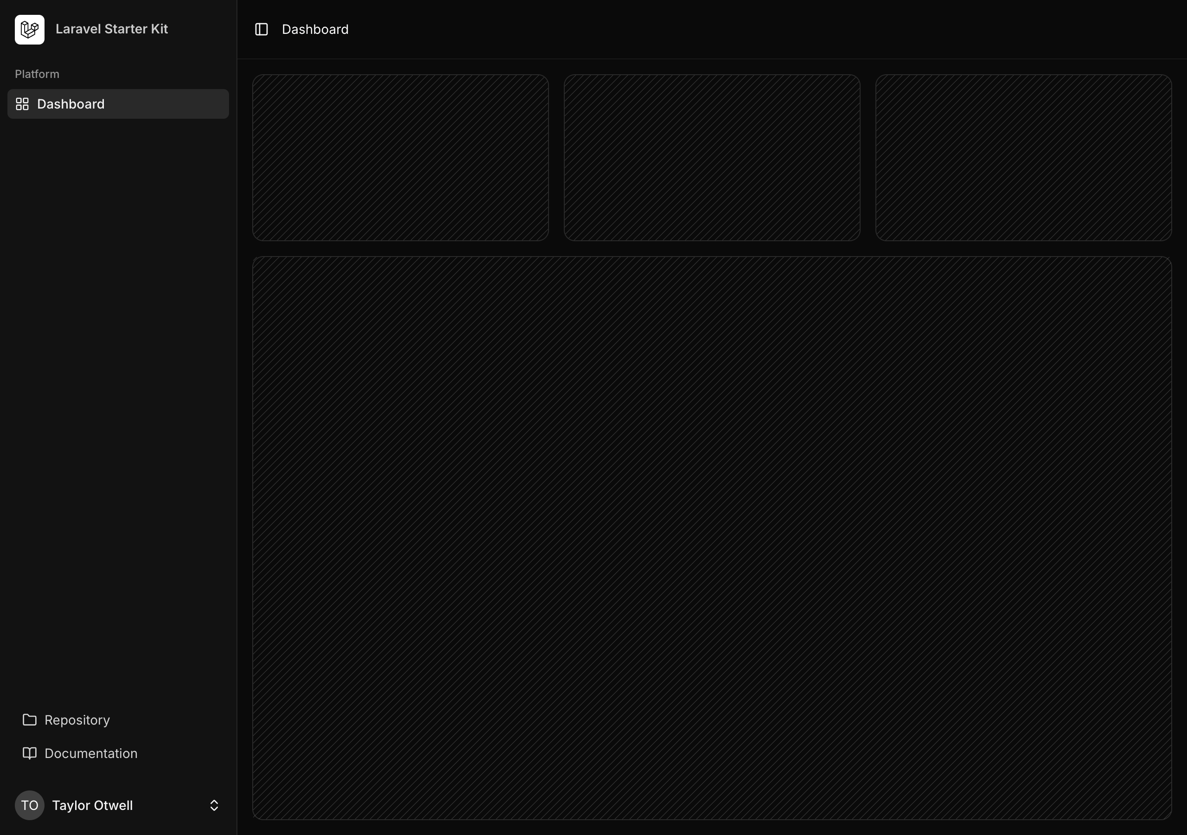Click the Laravel logo icon

click(30, 30)
